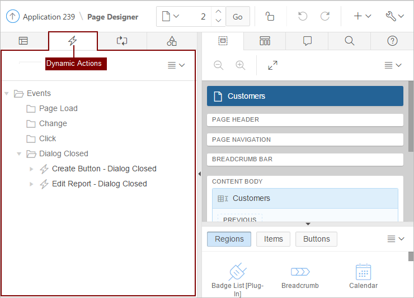This screenshot has height=298, width=414.
Task: Click the Redo arrow icon
Action: tap(325, 16)
